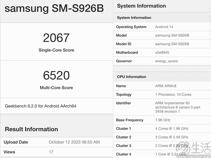
Task: Click the Model ID row value
Action: [172, 44]
